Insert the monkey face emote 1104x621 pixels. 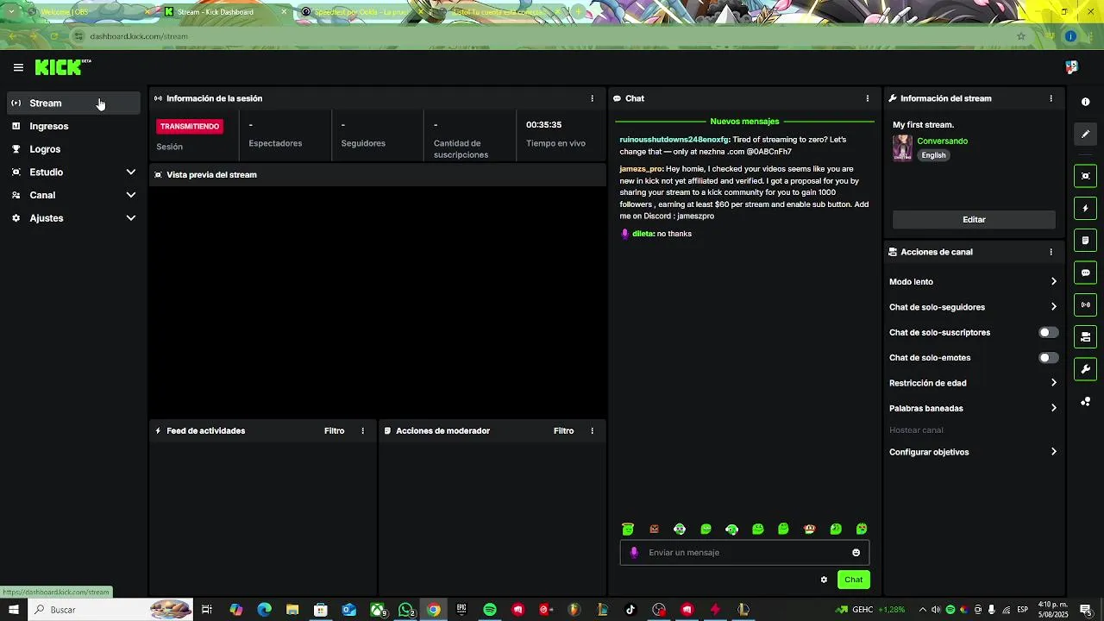(x=809, y=529)
